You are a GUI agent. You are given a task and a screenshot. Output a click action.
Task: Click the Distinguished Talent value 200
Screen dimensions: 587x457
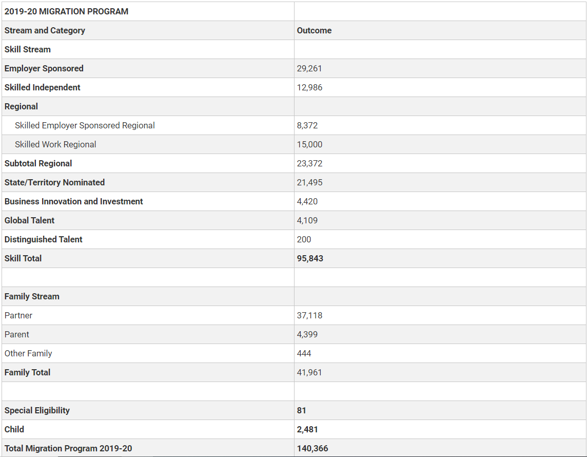(x=304, y=239)
